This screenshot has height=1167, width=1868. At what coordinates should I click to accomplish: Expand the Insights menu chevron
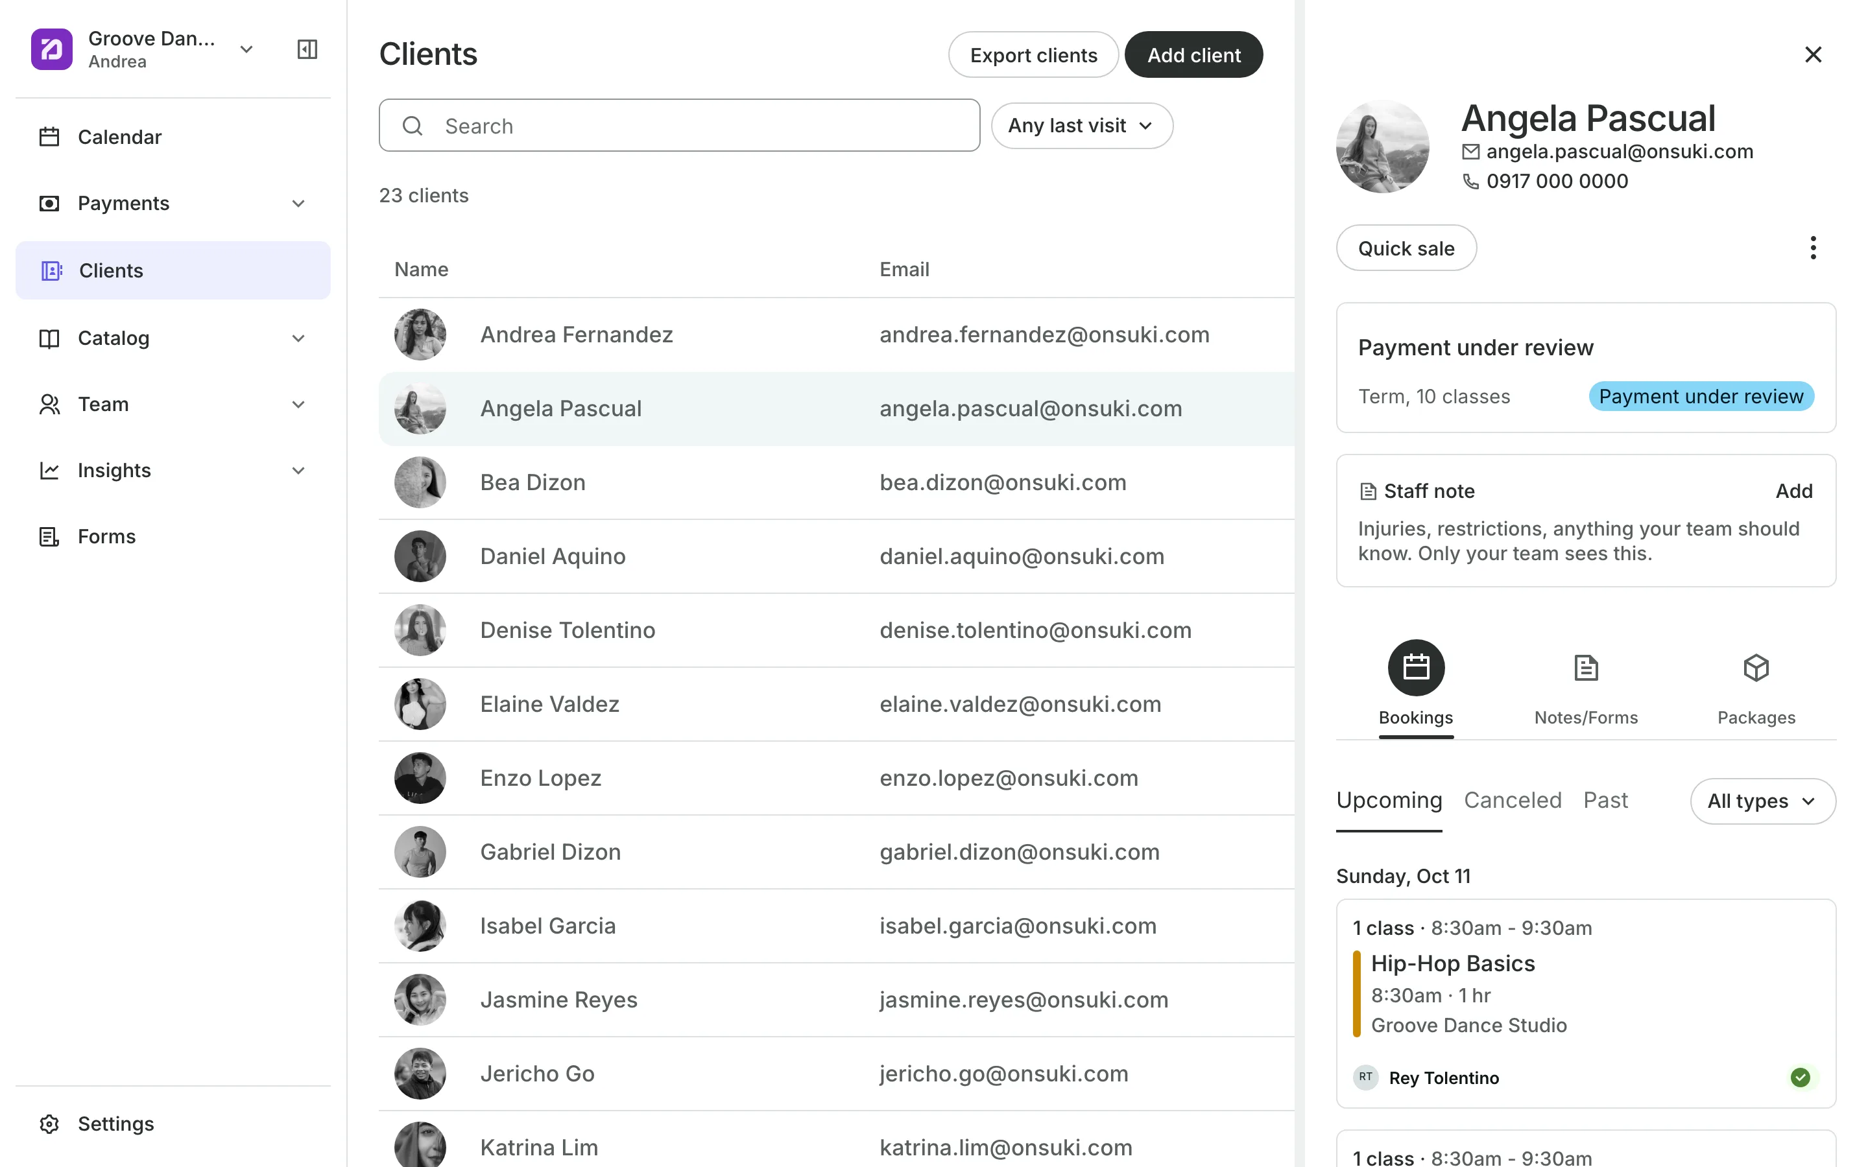[x=299, y=471]
